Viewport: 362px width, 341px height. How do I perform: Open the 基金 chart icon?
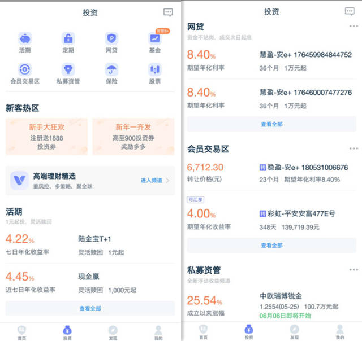point(155,38)
